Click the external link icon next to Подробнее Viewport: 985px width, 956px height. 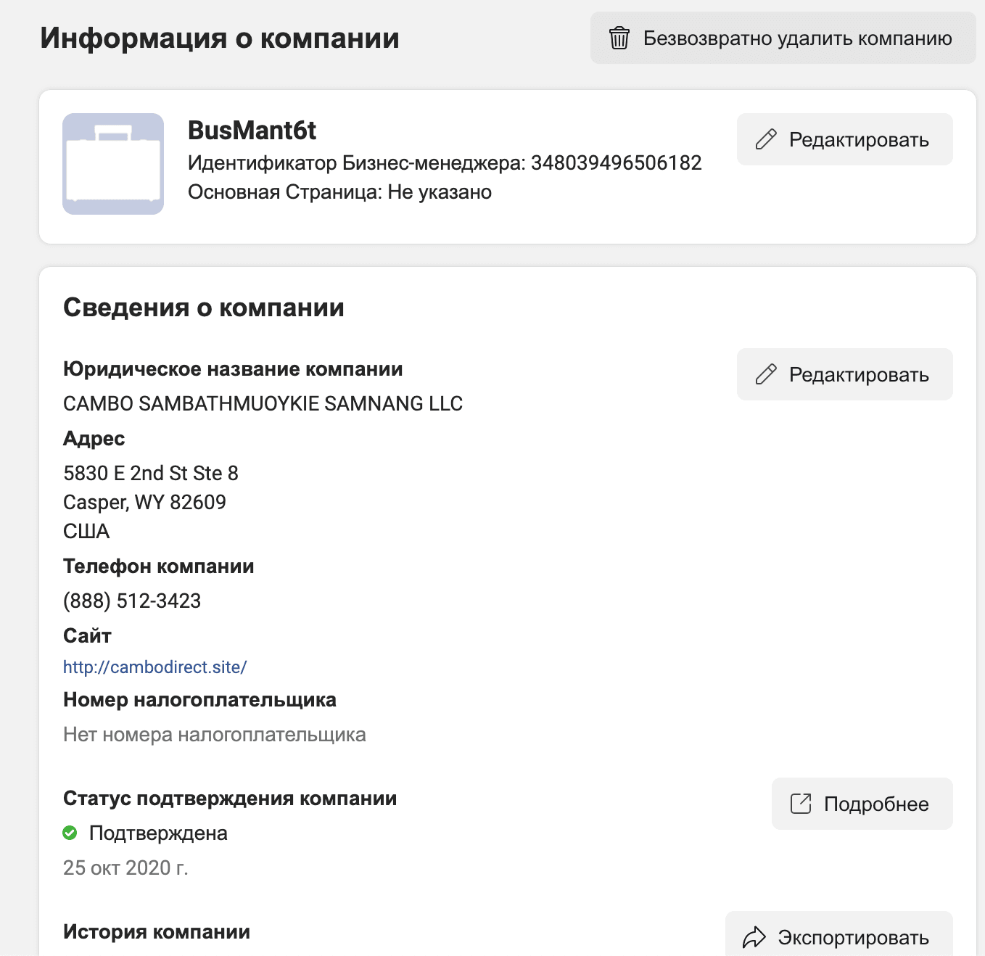[x=801, y=804]
